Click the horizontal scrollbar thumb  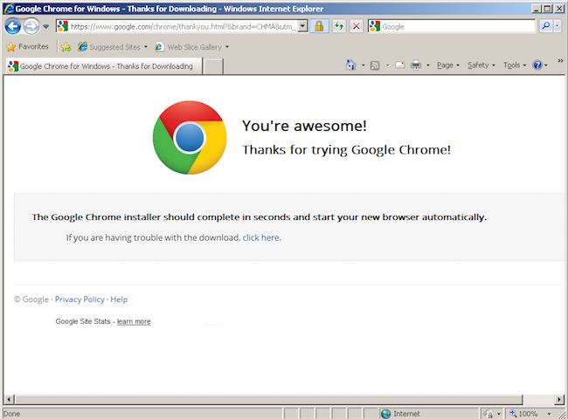pyautogui.click(x=269, y=400)
